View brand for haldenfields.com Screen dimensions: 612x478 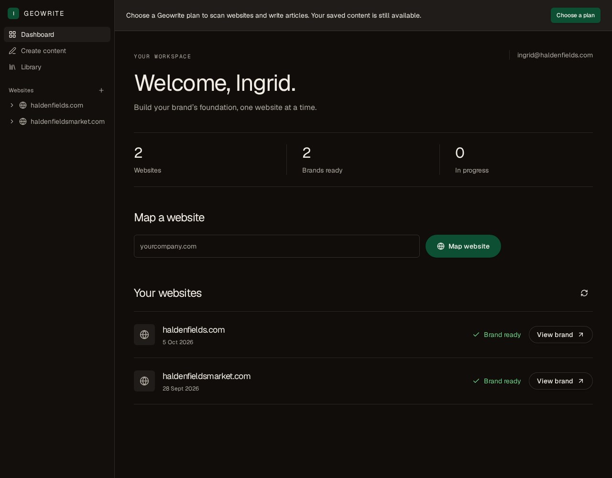(561, 335)
